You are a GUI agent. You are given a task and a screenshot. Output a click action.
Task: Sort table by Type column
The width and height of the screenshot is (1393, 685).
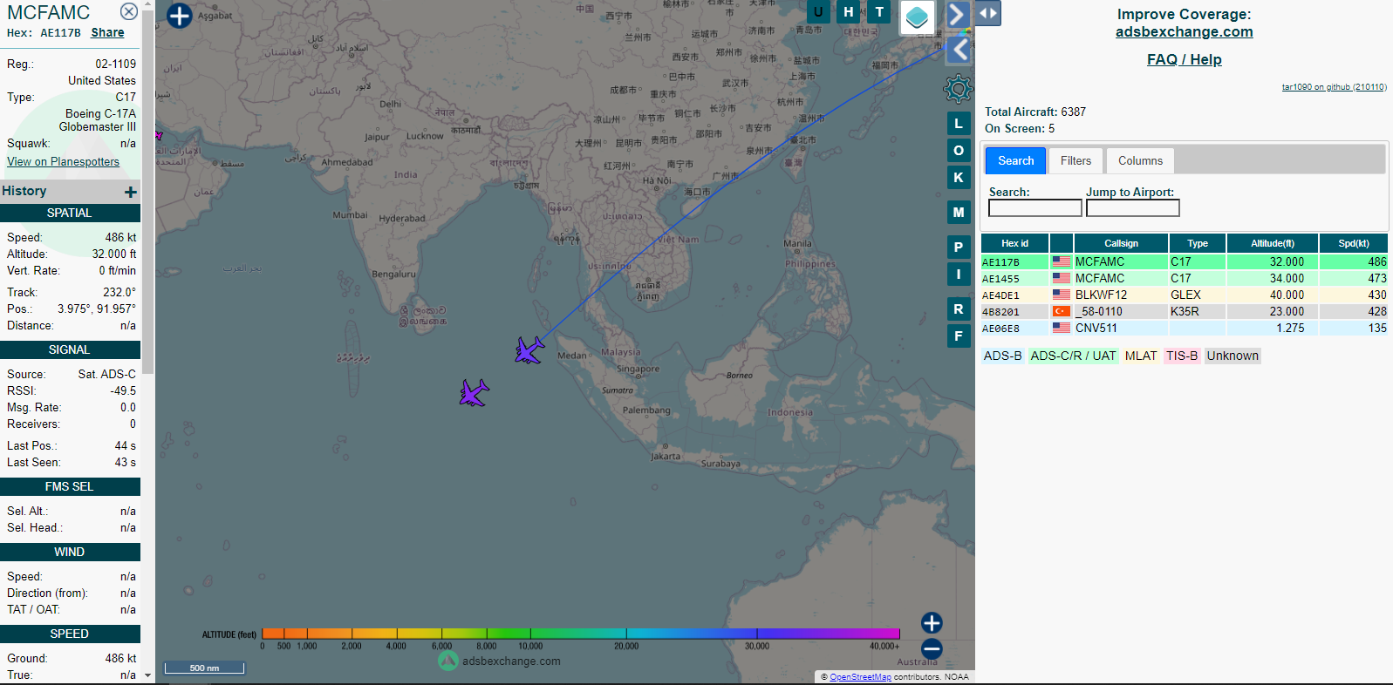[x=1198, y=243]
